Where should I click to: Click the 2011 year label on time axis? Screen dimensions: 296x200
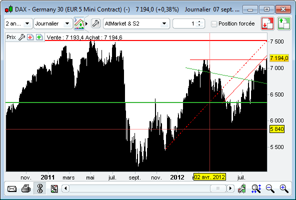tap(47, 177)
